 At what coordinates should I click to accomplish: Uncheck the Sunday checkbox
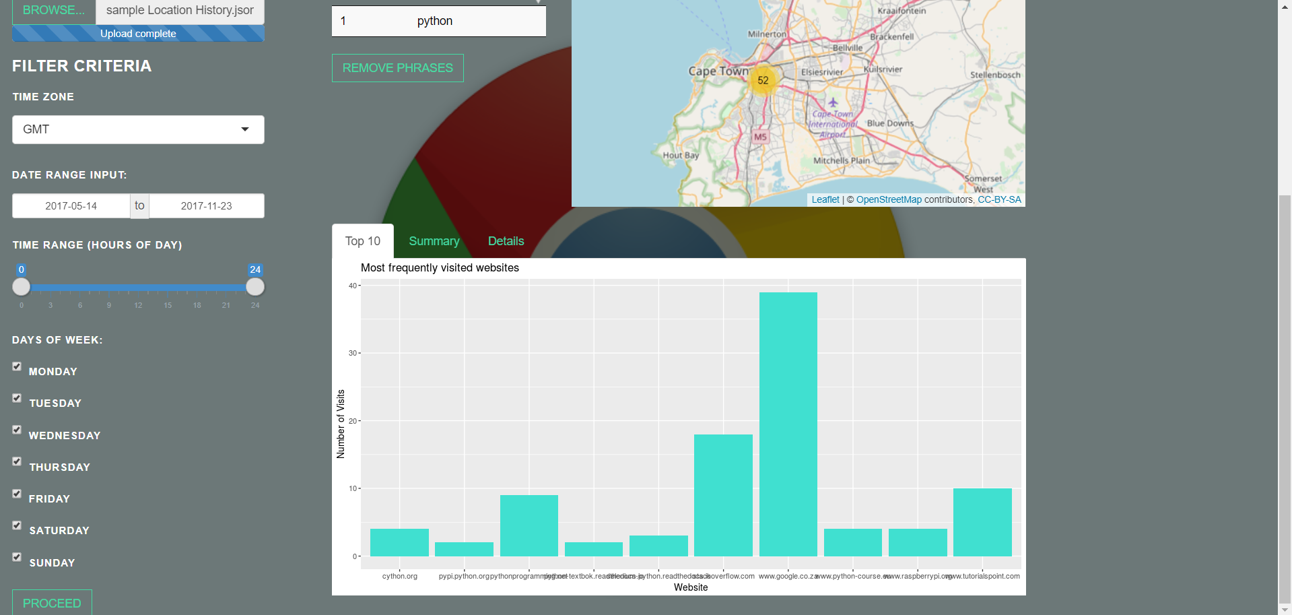pyautogui.click(x=17, y=557)
